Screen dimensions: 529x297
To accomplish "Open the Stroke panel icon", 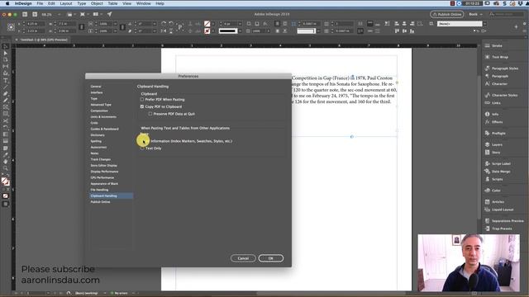I will 487,45.
